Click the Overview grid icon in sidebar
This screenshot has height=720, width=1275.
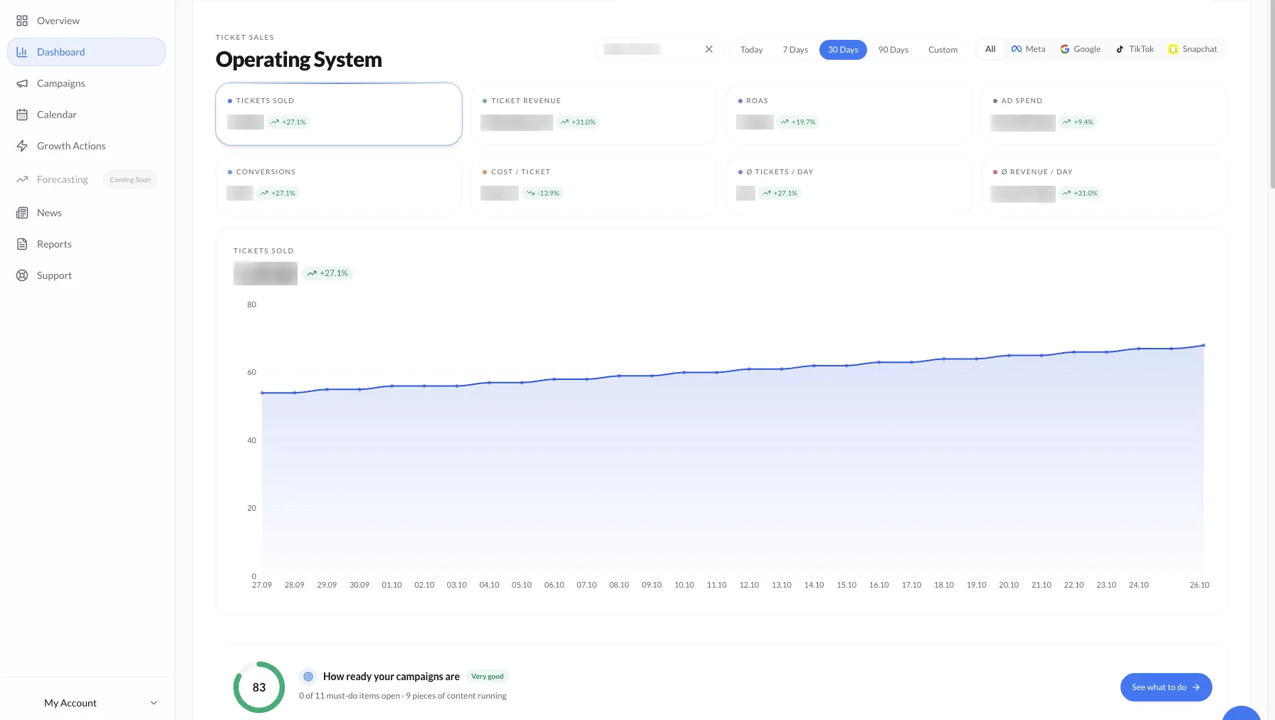pyautogui.click(x=22, y=21)
